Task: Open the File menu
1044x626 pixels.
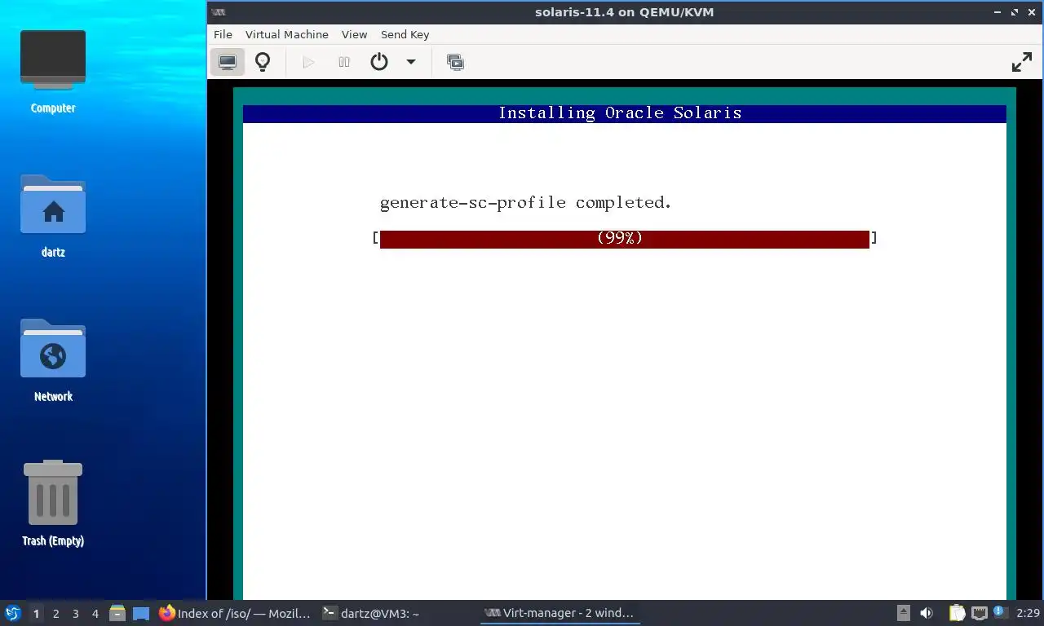Action: pyautogui.click(x=223, y=34)
